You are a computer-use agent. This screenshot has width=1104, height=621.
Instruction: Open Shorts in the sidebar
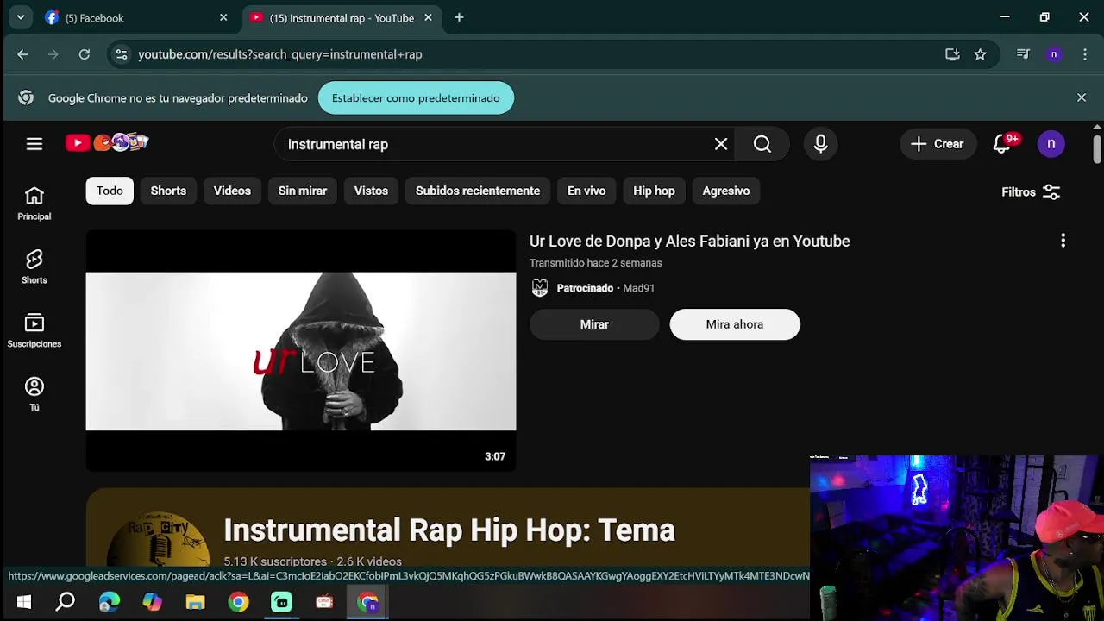tap(34, 267)
